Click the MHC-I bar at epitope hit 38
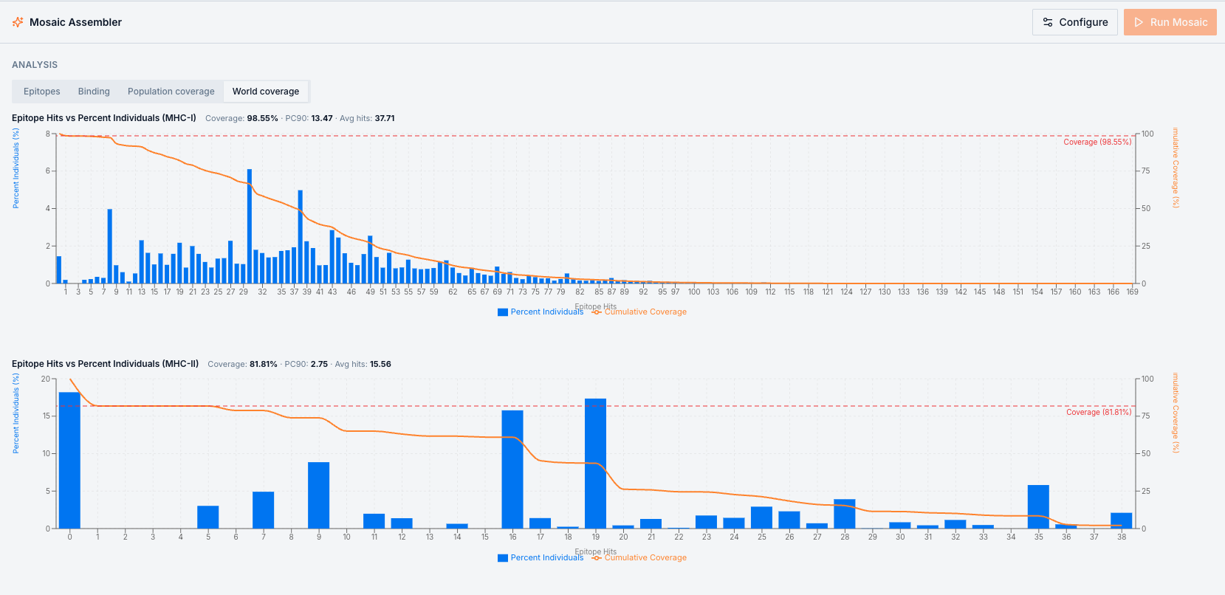The image size is (1225, 595). point(301,237)
